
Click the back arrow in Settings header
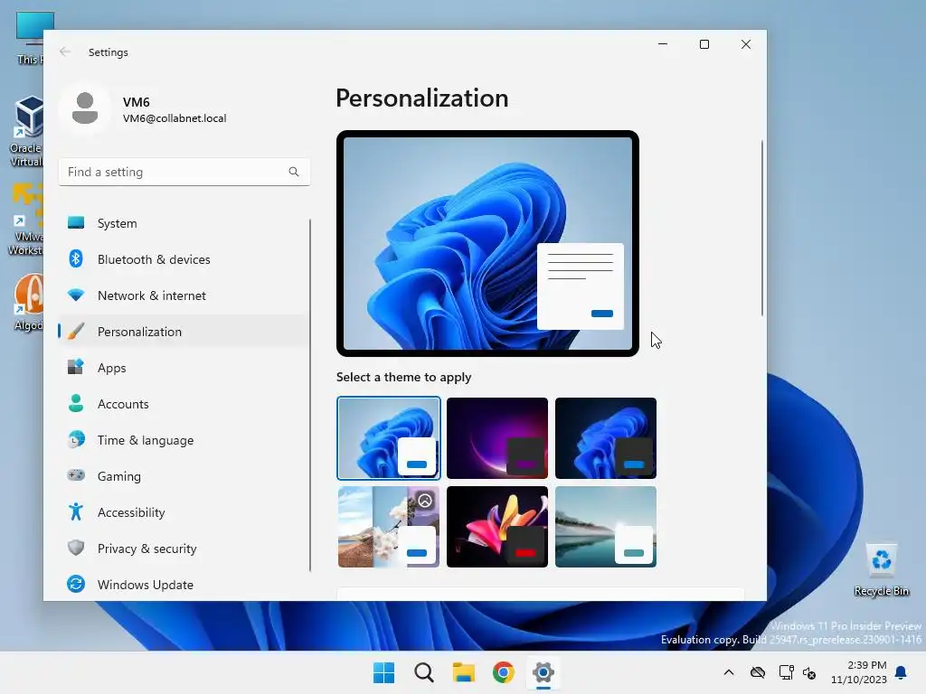click(x=65, y=52)
